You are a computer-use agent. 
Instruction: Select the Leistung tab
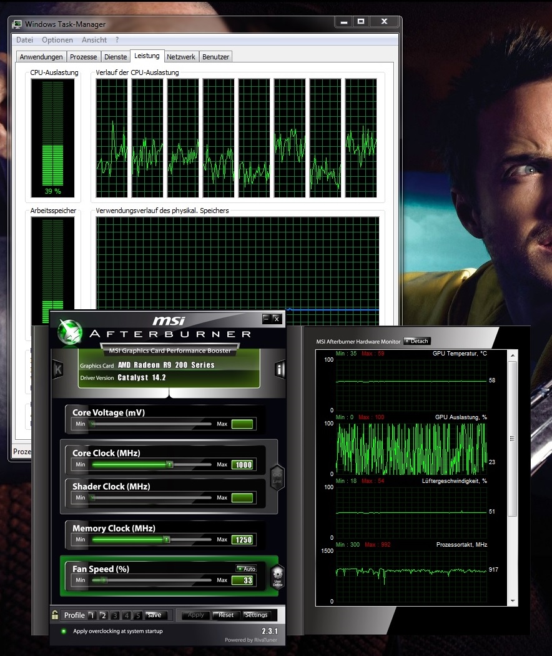pos(147,56)
